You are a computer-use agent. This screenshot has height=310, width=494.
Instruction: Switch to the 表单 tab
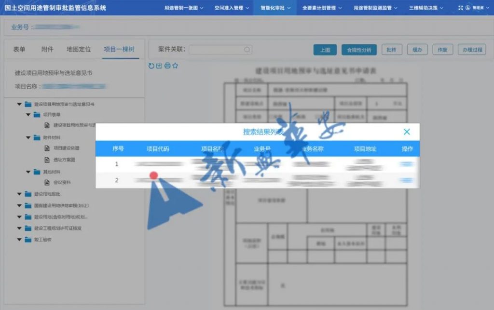tap(19, 49)
